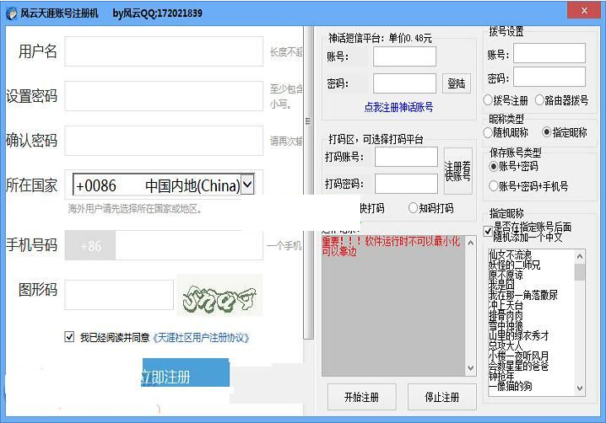Click the 开始注册 button
This screenshot has height=423, width=606.
(x=362, y=397)
